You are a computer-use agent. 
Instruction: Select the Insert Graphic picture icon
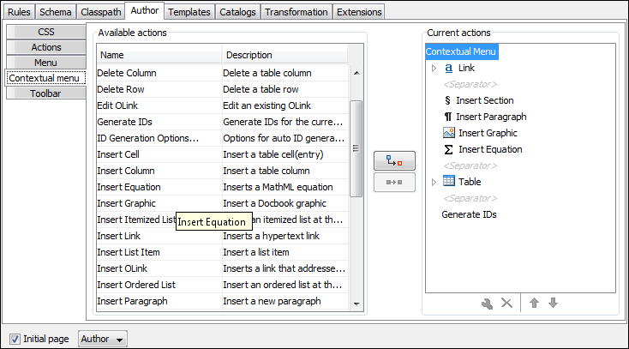448,133
